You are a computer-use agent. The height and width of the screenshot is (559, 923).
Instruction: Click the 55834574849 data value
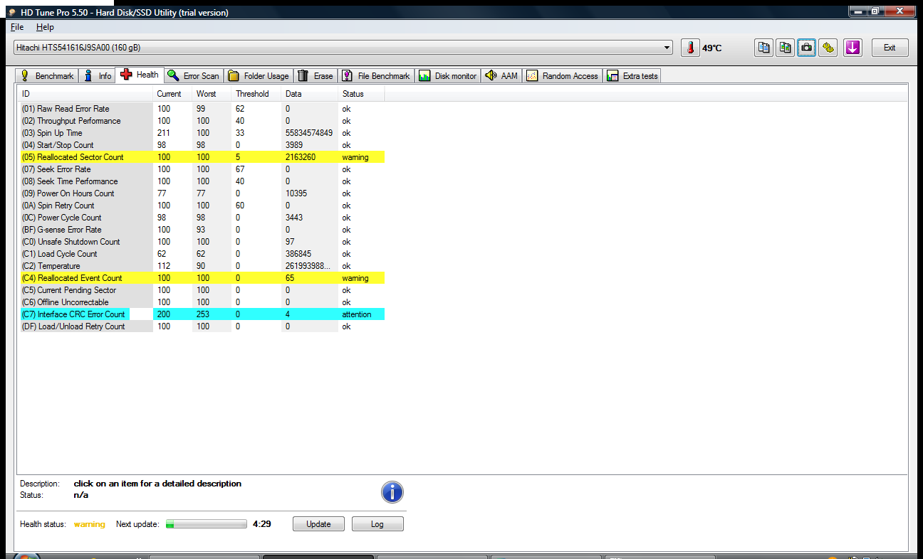pyautogui.click(x=309, y=133)
